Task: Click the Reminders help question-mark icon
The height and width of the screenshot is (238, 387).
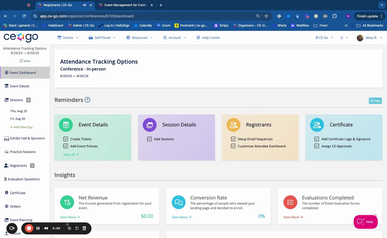Action: click(87, 100)
